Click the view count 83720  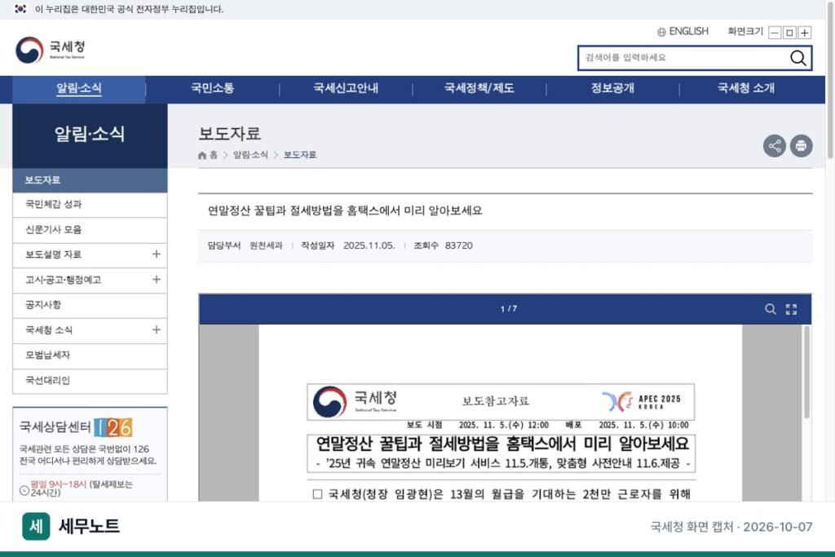click(x=458, y=245)
